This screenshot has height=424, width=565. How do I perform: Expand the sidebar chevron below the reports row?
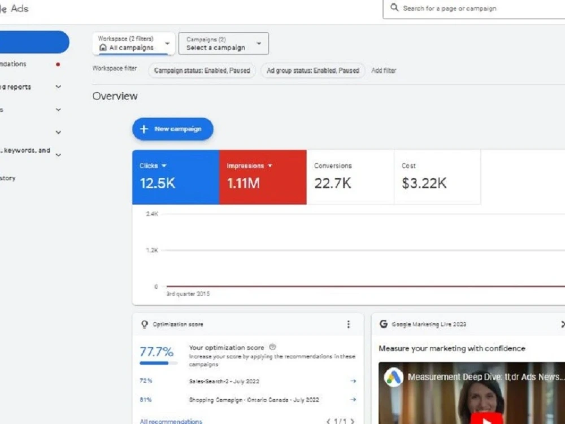click(58, 110)
